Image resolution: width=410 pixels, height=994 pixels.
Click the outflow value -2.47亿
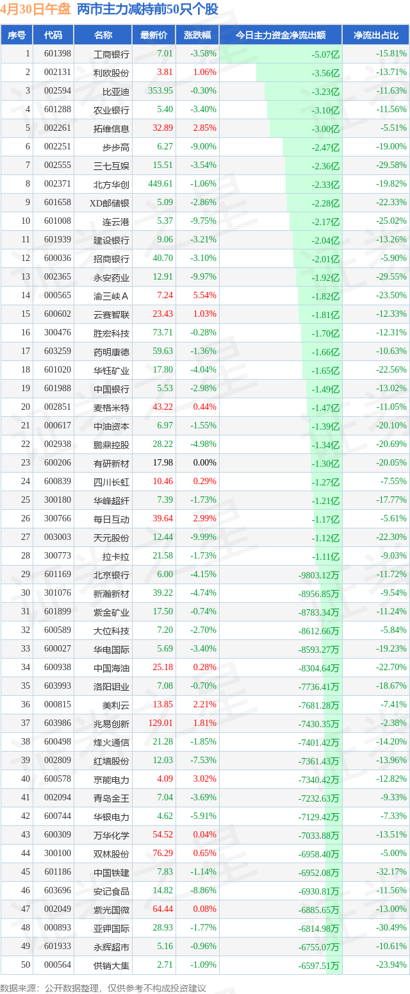point(325,147)
